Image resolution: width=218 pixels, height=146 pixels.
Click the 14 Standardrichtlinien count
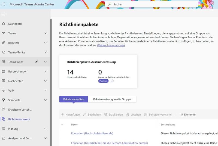click(x=70, y=72)
